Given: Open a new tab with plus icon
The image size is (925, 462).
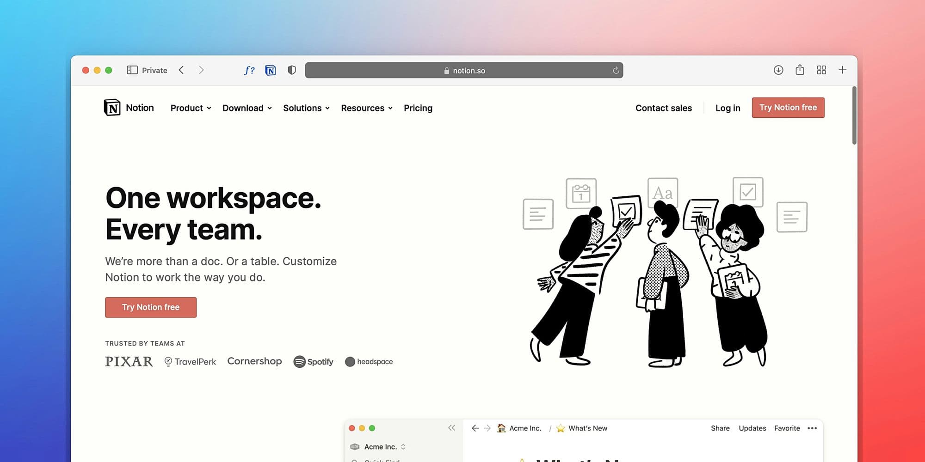Looking at the screenshot, I should click(x=842, y=70).
